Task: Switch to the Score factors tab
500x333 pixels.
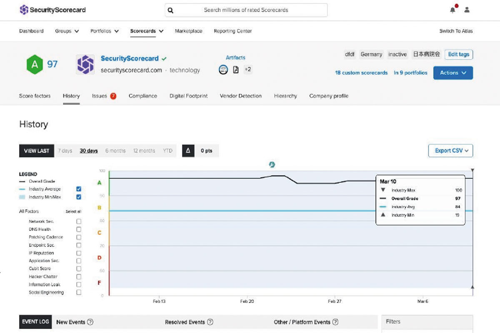Action: 35,96
